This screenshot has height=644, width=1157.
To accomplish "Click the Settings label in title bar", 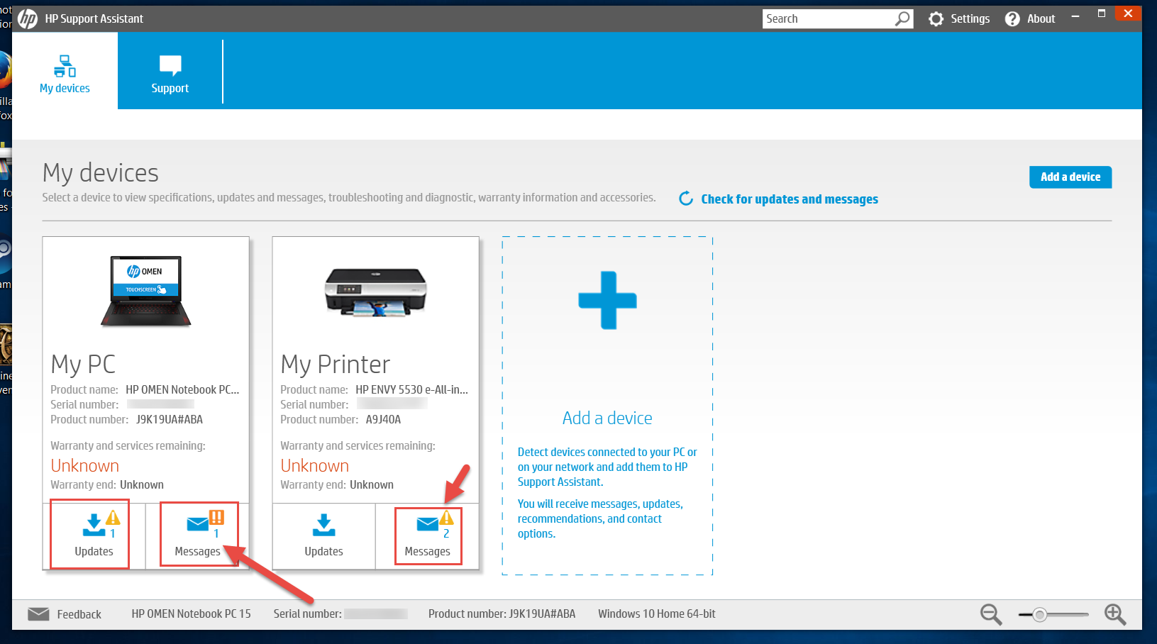I will (x=970, y=19).
